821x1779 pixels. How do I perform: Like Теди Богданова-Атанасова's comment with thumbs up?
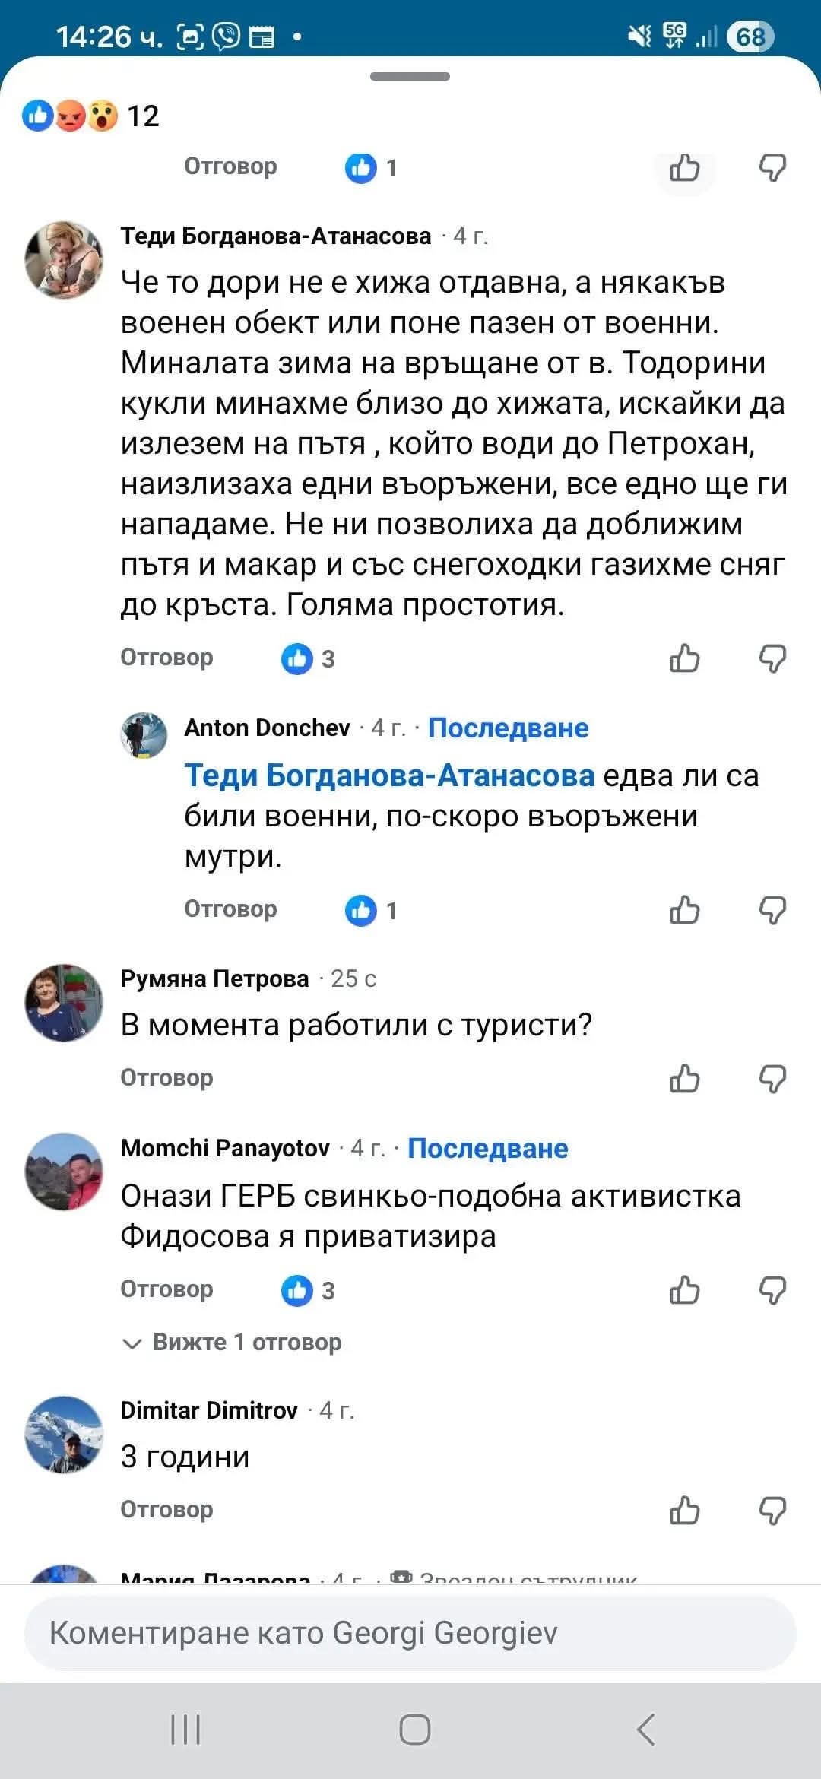(684, 658)
